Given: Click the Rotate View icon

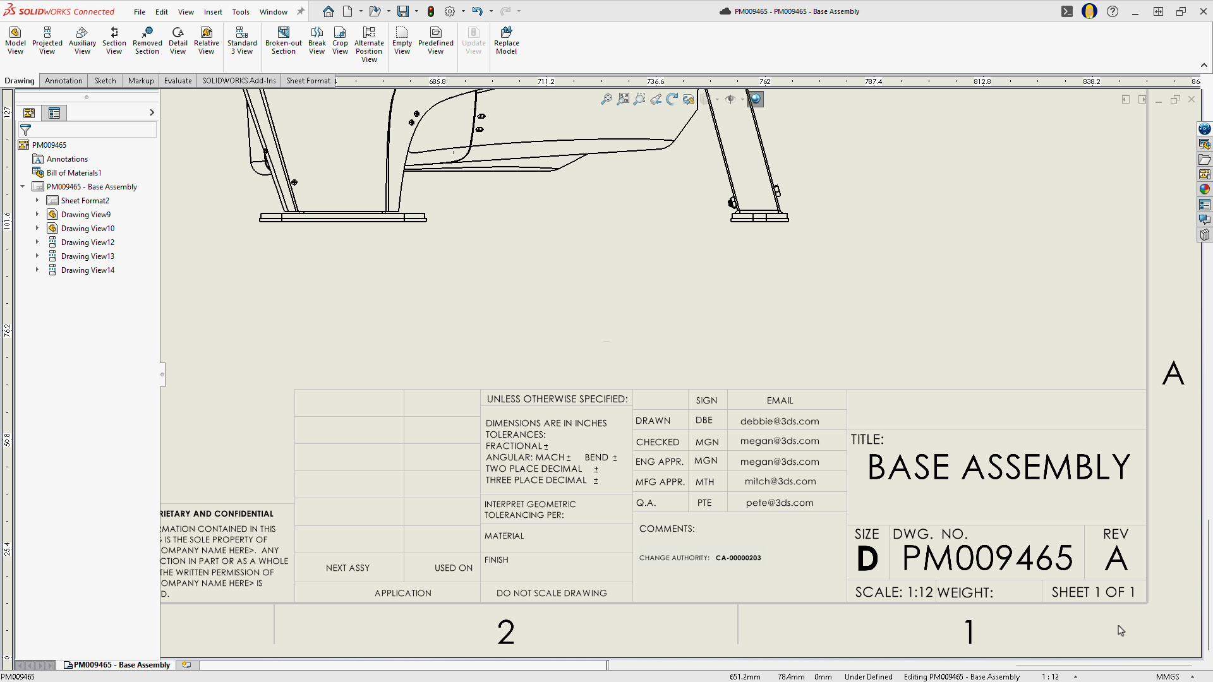Looking at the screenshot, I should pos(672,99).
